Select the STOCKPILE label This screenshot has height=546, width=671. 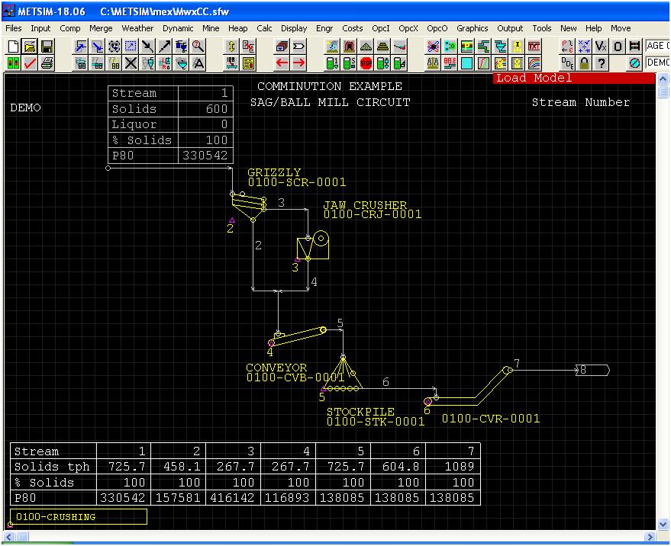[x=361, y=412]
